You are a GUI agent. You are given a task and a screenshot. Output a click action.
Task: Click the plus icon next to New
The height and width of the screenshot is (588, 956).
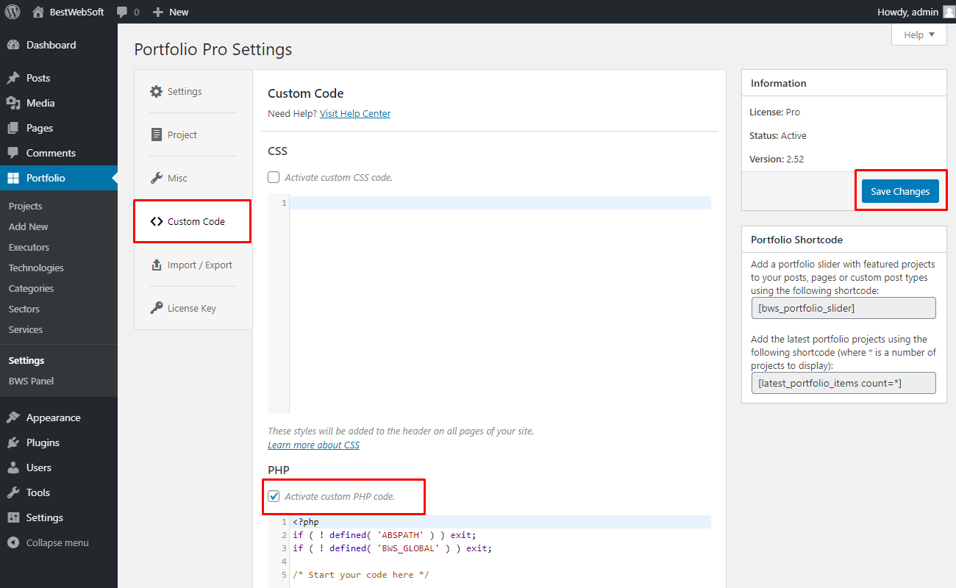coord(157,12)
